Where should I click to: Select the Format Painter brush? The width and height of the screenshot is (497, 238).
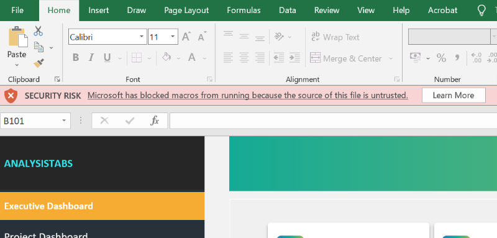click(39, 63)
